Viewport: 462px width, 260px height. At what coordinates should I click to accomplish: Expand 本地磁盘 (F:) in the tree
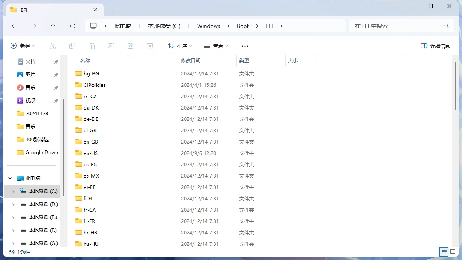13,230
